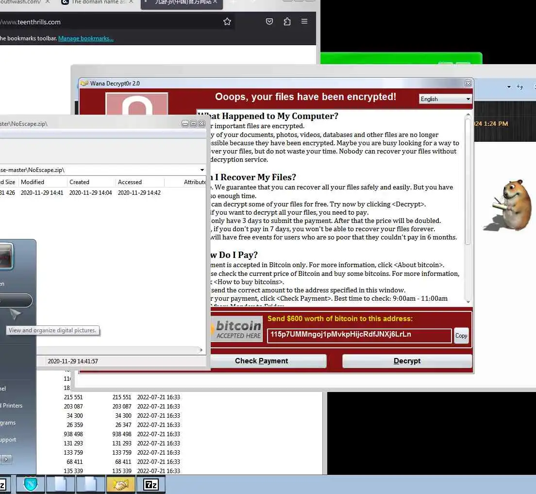The height and width of the screenshot is (494, 536).
Task: Click scroll-down arrow in ransom note text
Action: 468,302
